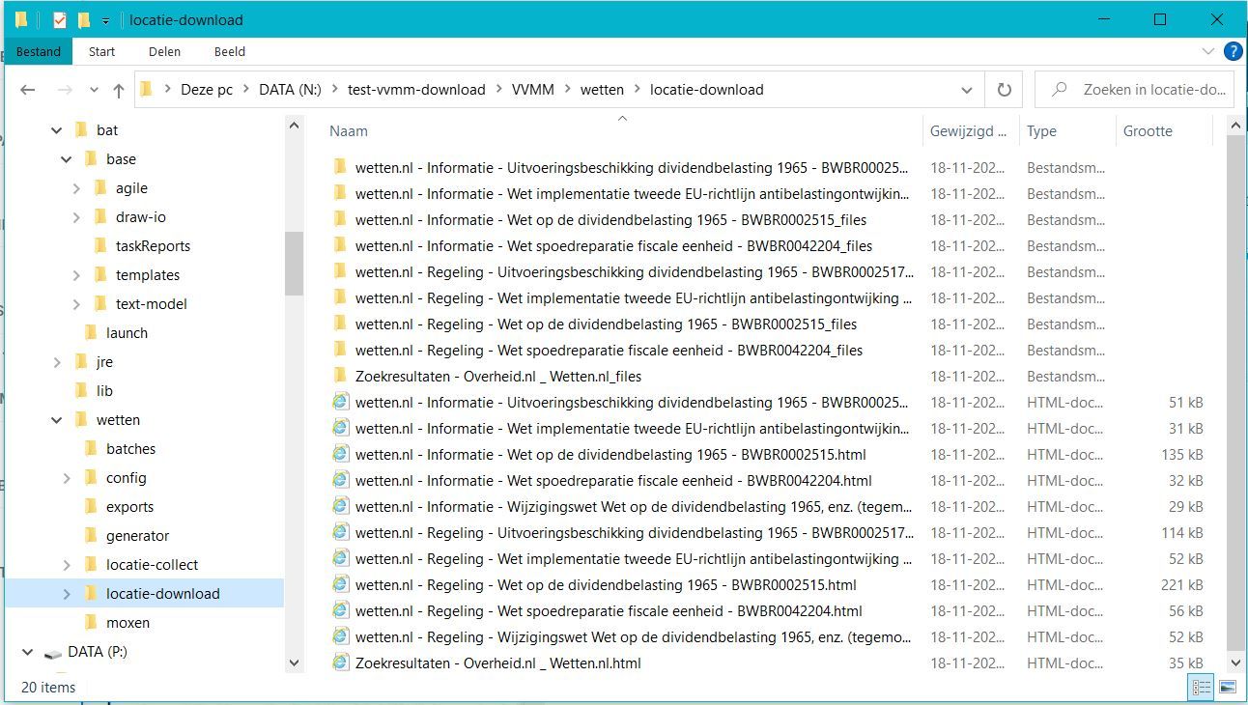Select the 'exports' folder in tree
Viewport: 1248px width, 705px height.
click(x=129, y=507)
